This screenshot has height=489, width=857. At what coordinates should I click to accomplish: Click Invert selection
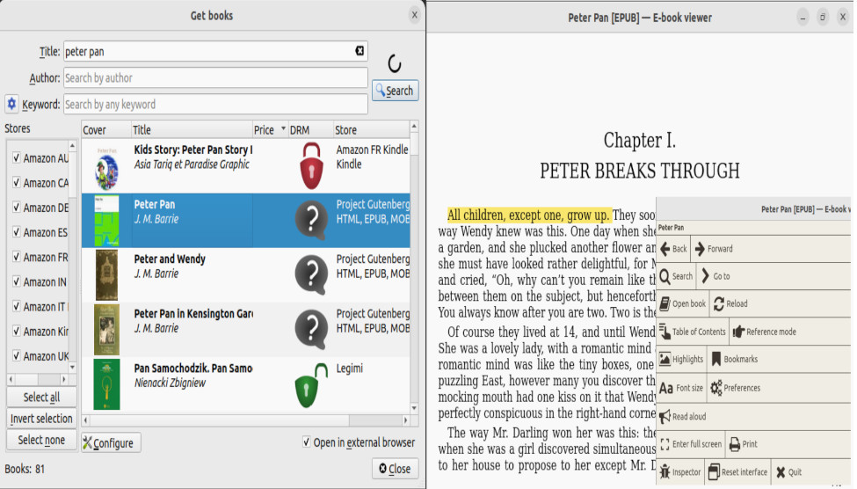tap(41, 419)
